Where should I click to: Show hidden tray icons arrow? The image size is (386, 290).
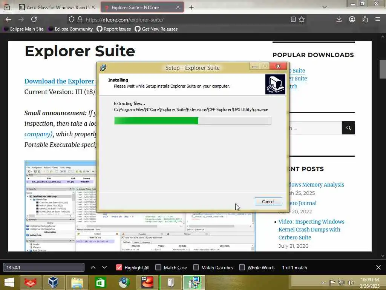tap(323, 283)
